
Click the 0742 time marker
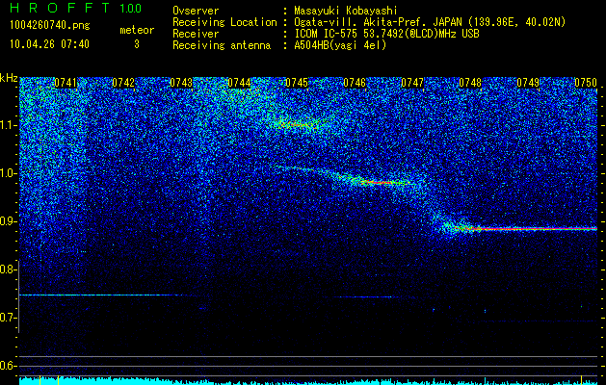pos(123,83)
